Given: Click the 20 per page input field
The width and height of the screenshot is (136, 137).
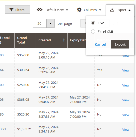Looking at the screenshot, I should (x=40, y=23).
